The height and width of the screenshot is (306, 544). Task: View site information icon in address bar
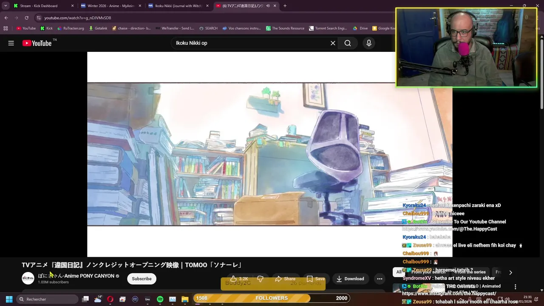(39, 18)
